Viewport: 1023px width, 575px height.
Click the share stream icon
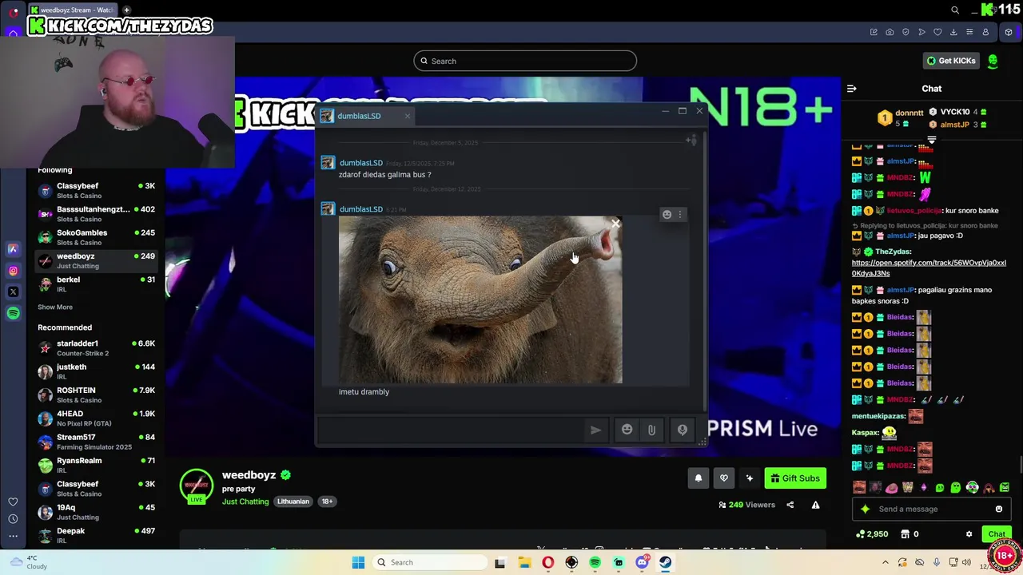(x=790, y=505)
